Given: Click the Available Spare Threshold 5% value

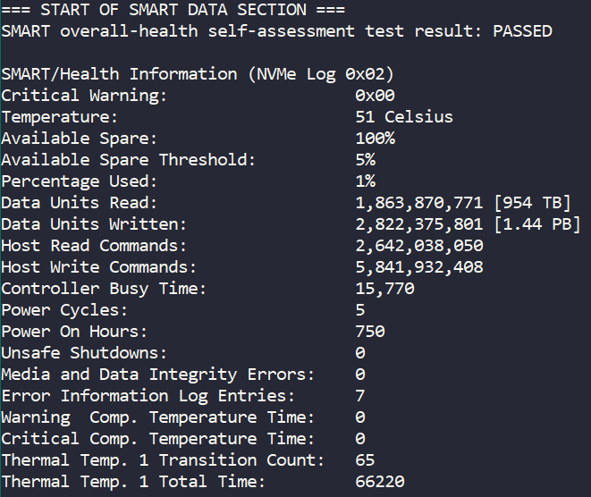Looking at the screenshot, I should point(365,160).
